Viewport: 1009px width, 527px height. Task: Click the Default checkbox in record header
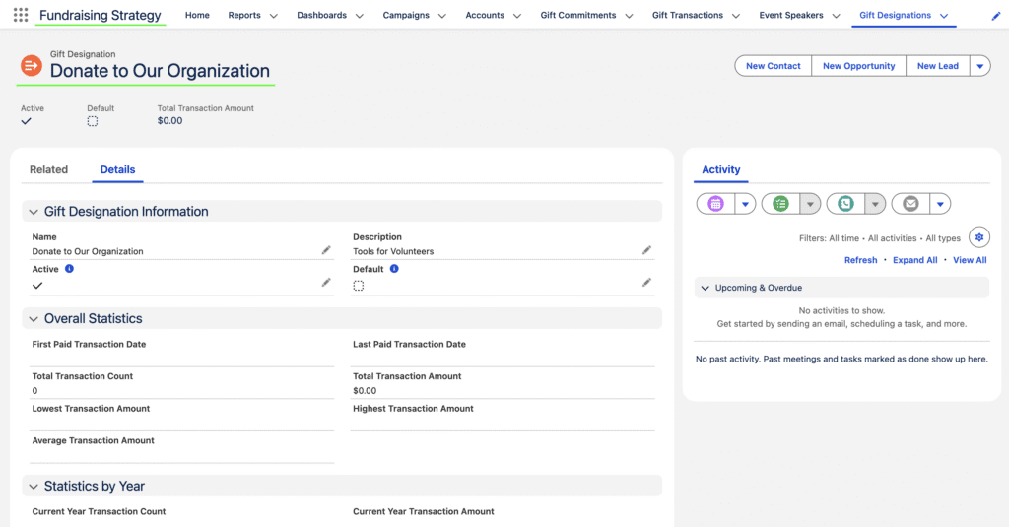tap(93, 121)
